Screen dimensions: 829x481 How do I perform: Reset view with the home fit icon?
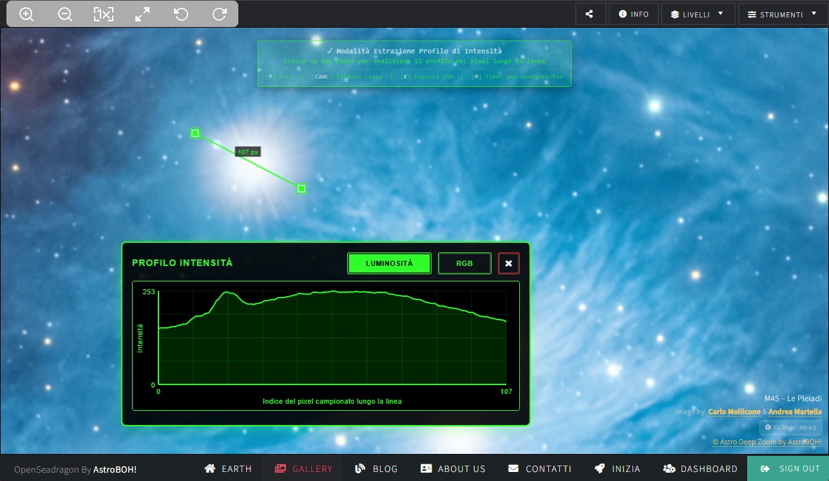click(104, 14)
